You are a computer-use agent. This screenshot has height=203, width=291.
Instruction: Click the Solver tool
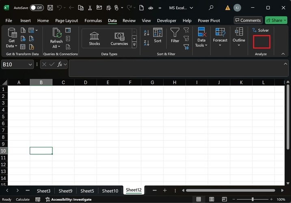click(x=261, y=30)
